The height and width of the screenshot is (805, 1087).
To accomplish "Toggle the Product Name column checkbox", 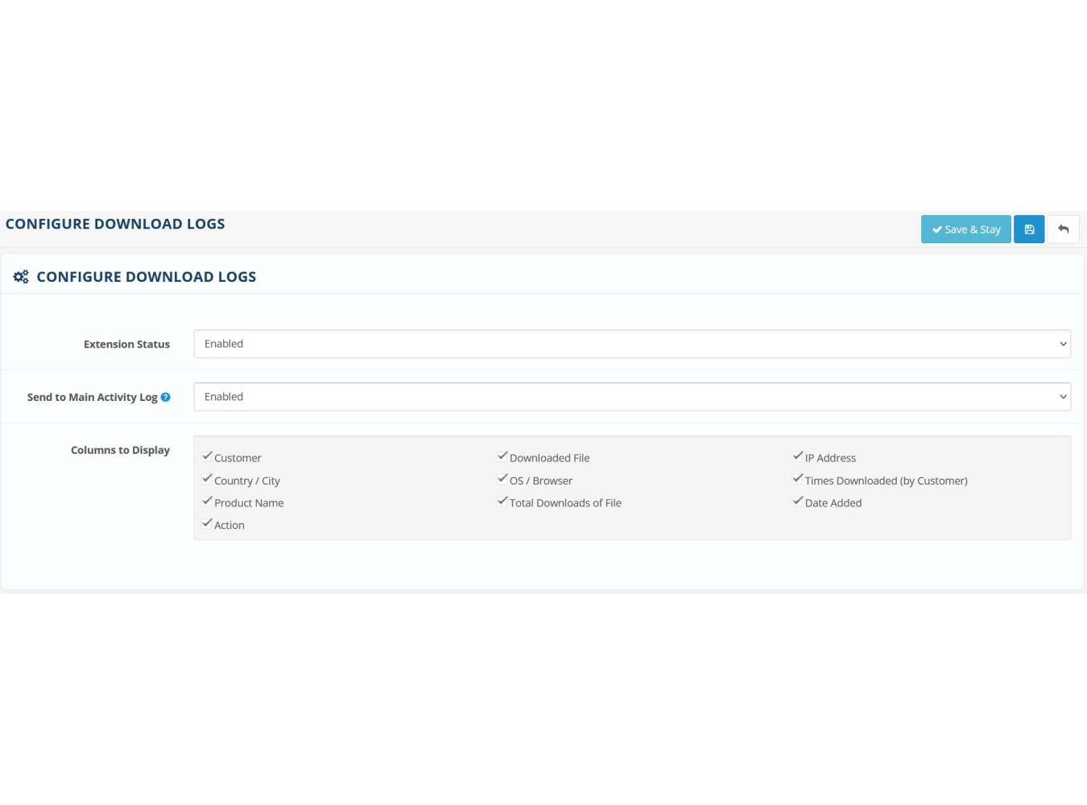I will (208, 502).
